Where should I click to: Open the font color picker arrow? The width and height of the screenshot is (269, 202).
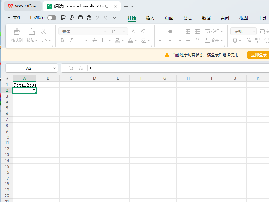coord(136,41)
